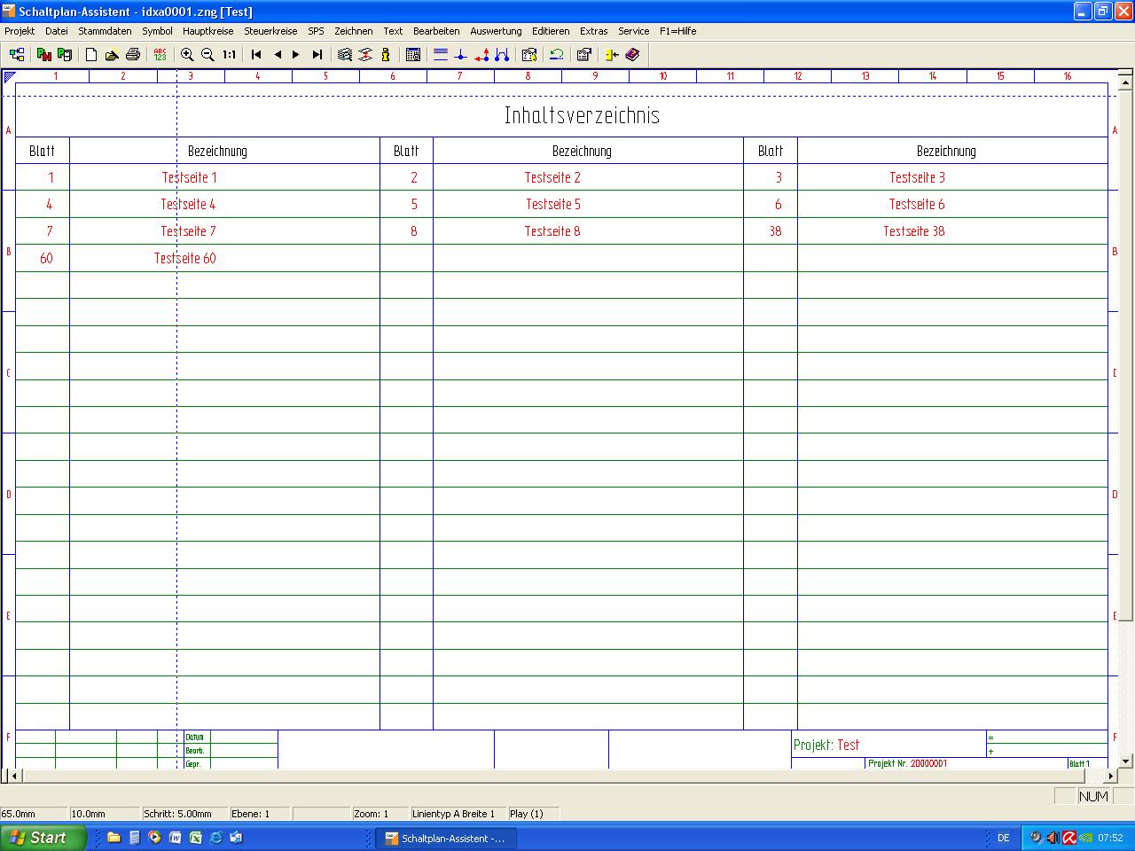Jump to first page arrow
The height and width of the screenshot is (851, 1135).
256,55
